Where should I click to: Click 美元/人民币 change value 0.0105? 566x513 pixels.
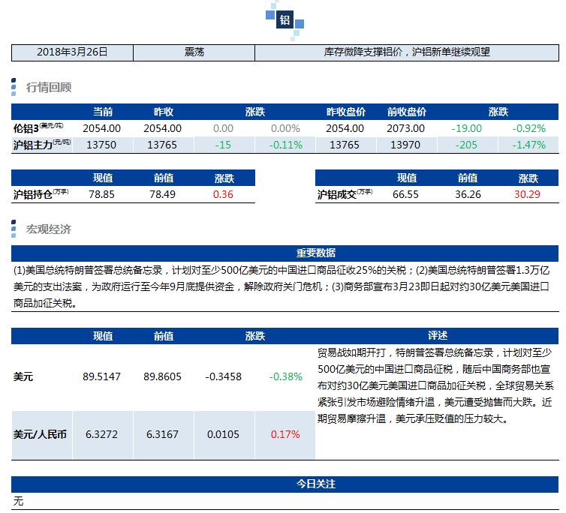click(x=223, y=434)
